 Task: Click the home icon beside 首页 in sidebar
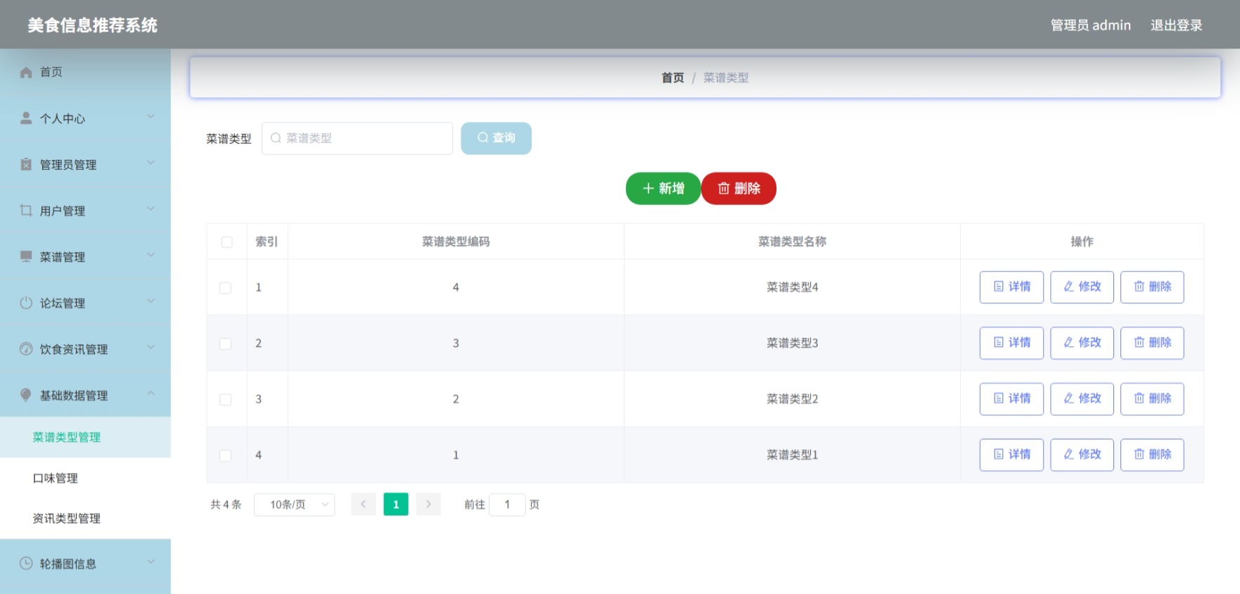pos(26,72)
